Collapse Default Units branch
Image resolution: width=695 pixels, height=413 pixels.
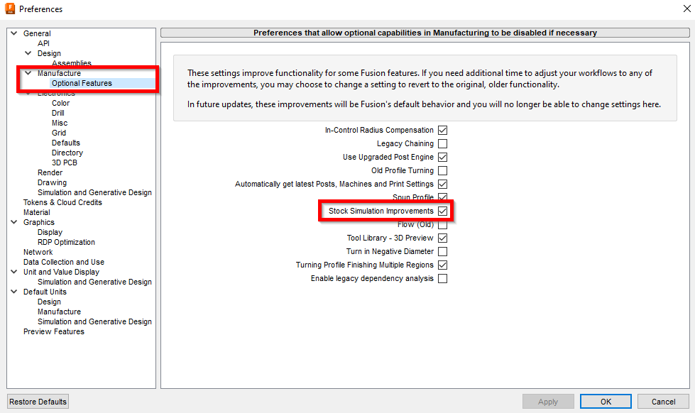click(13, 291)
